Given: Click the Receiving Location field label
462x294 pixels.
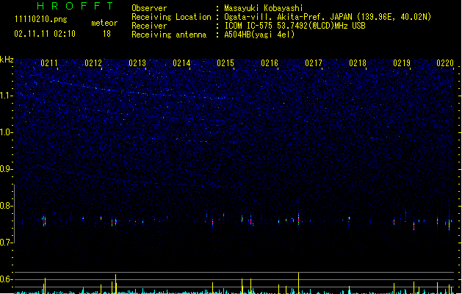Looking at the screenshot, I should [x=171, y=17].
